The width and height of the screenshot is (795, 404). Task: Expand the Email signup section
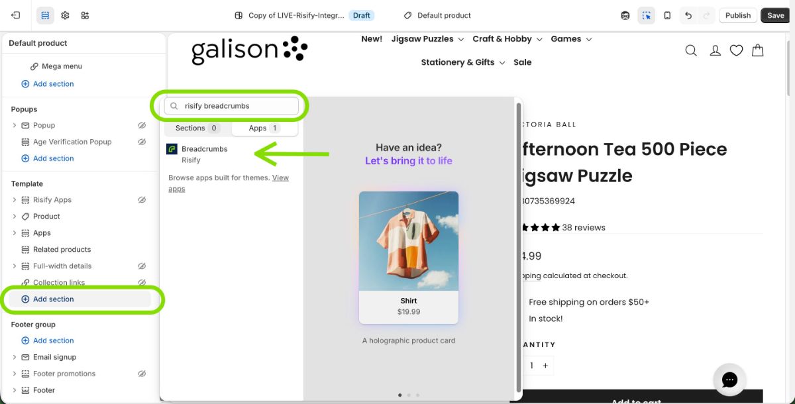[15, 357]
